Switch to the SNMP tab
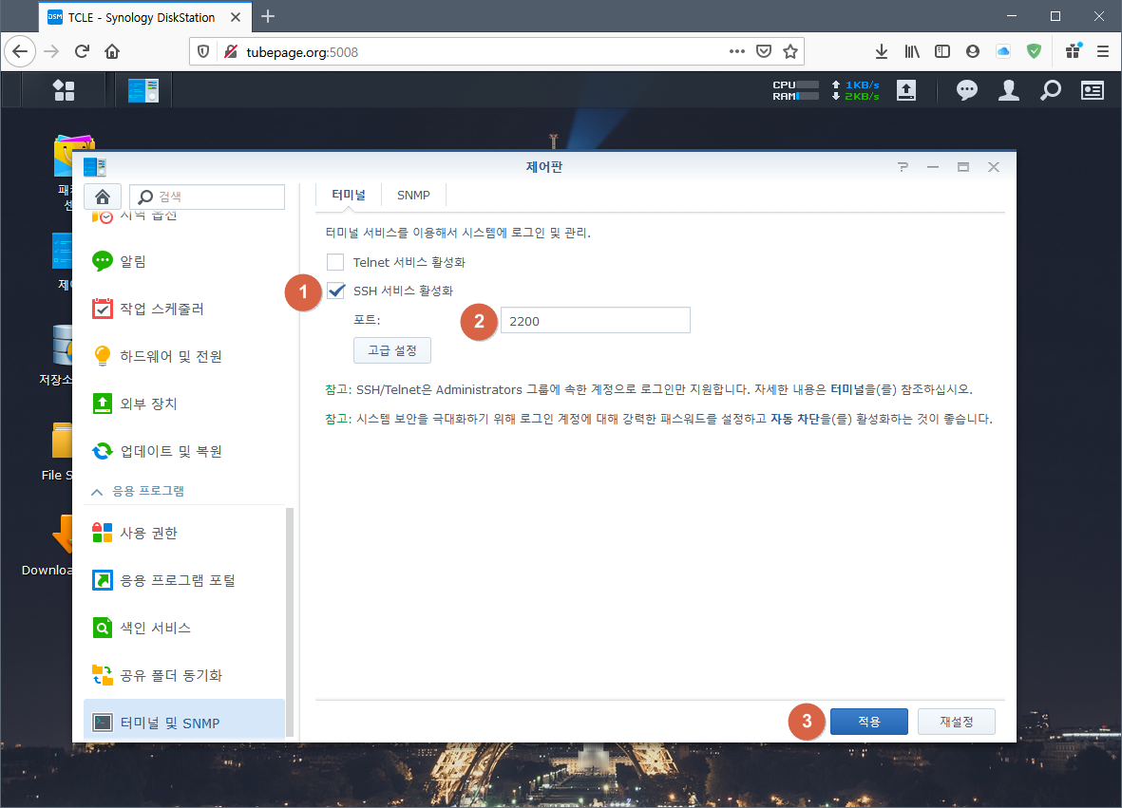The width and height of the screenshot is (1122, 808). click(413, 195)
